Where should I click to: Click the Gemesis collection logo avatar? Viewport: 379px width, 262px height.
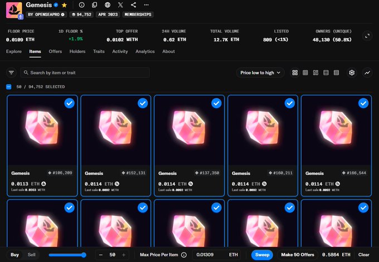14,10
